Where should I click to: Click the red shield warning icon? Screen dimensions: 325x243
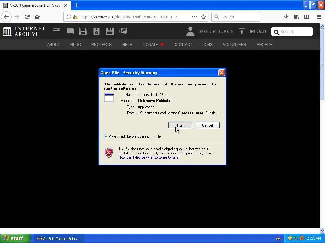click(x=109, y=153)
